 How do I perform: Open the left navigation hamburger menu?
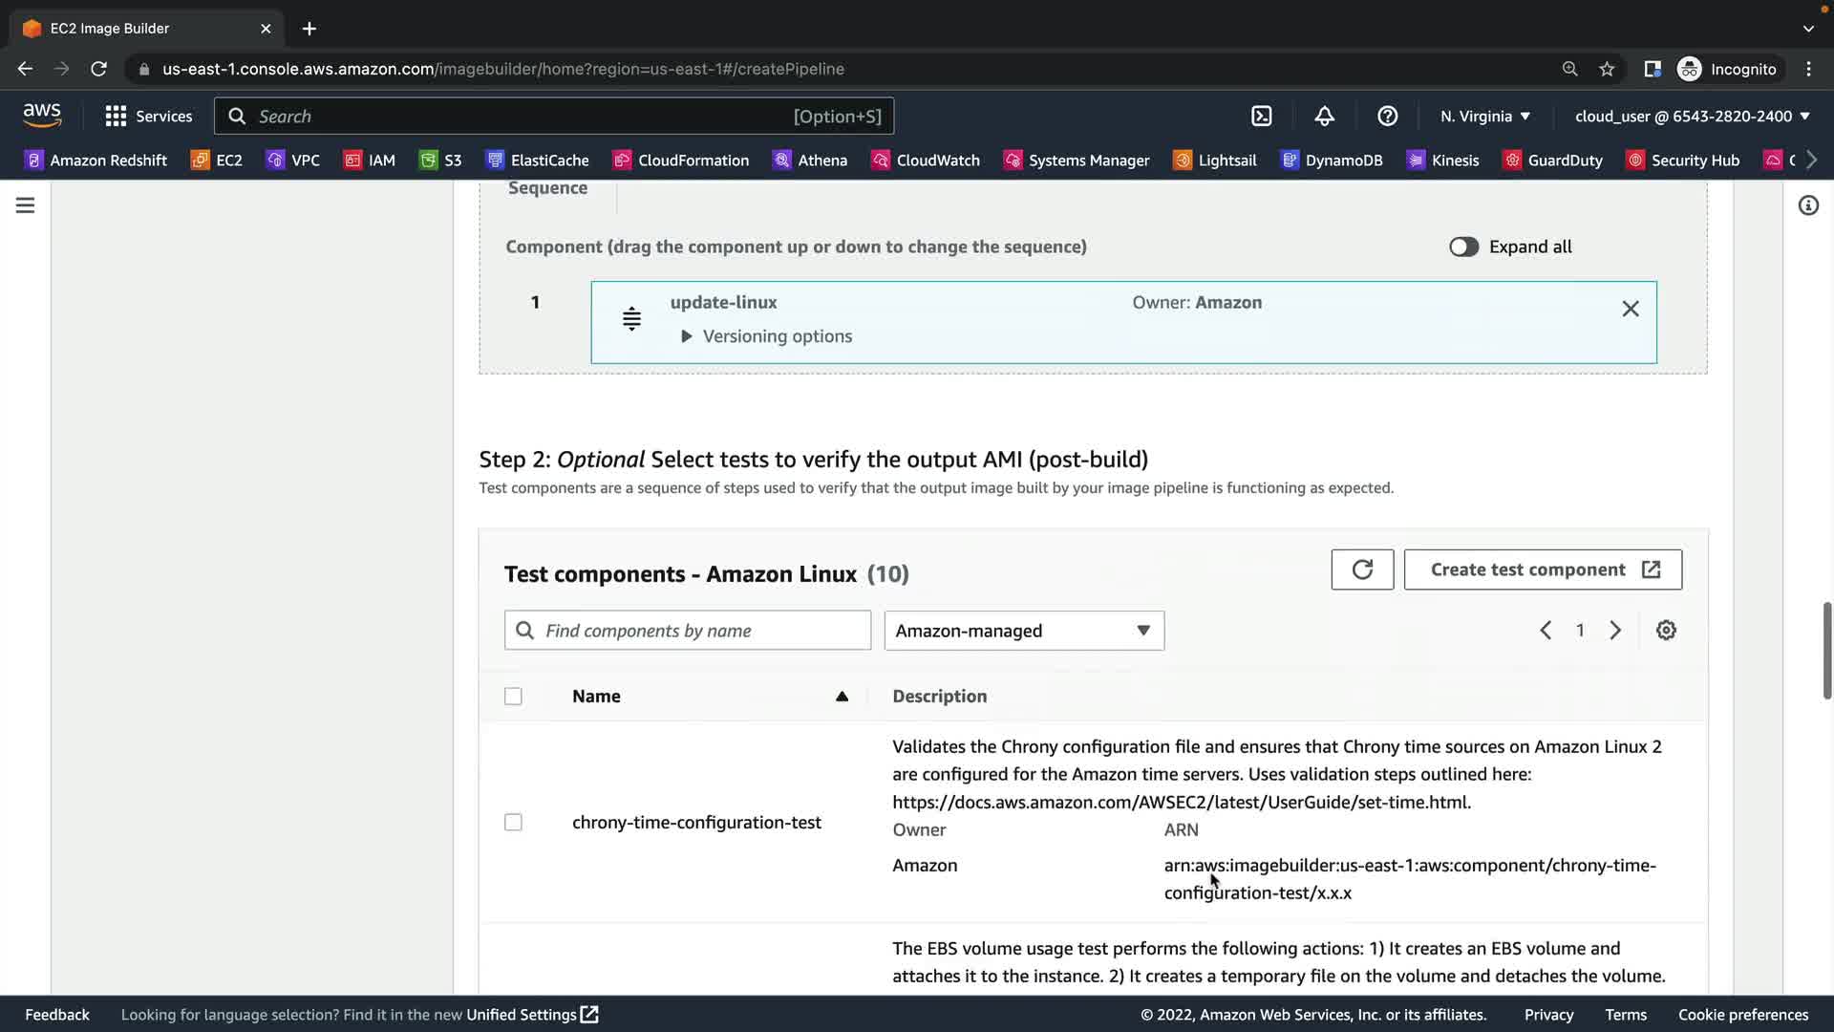(26, 205)
